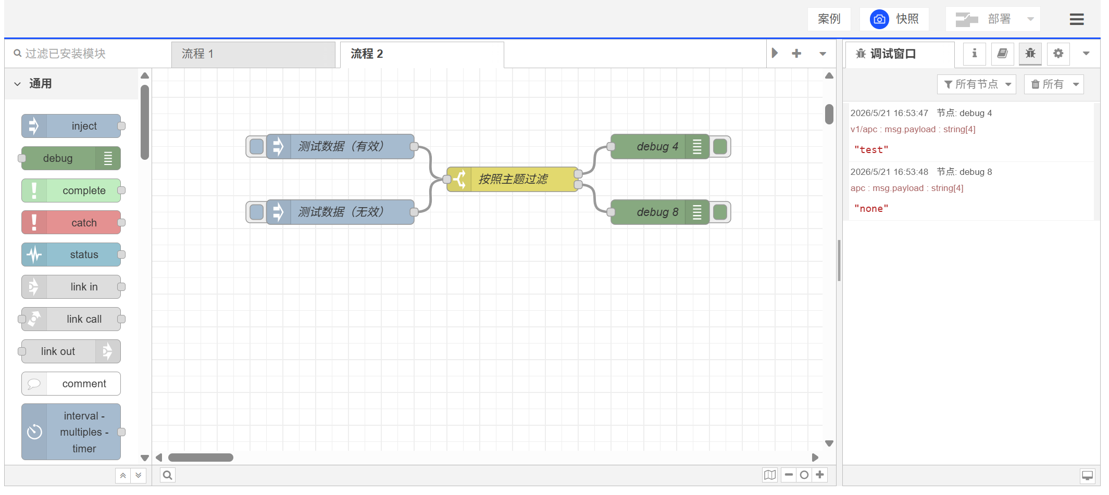Open the clear-options dropdown arrow
Viewport: 1109px width, 495px height.
click(x=1076, y=84)
